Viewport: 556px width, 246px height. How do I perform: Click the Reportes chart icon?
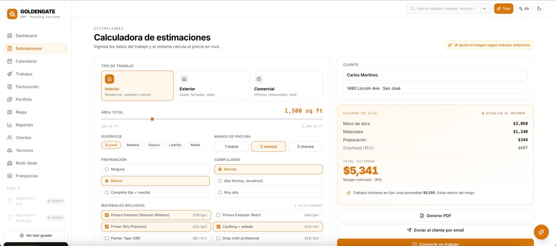tap(10, 125)
